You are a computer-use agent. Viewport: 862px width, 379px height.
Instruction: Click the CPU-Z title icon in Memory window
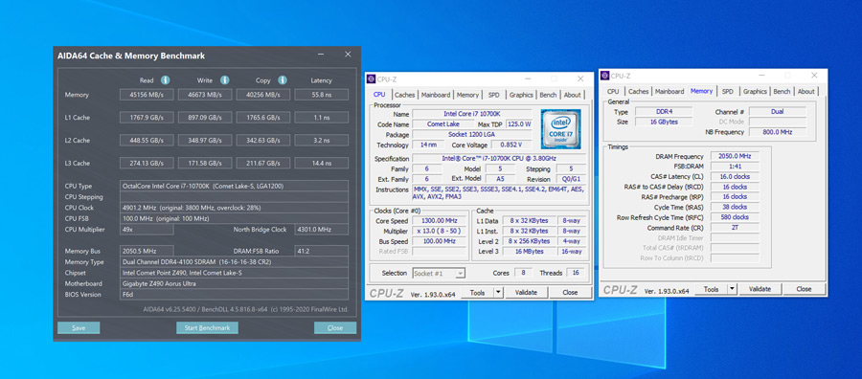coord(604,76)
